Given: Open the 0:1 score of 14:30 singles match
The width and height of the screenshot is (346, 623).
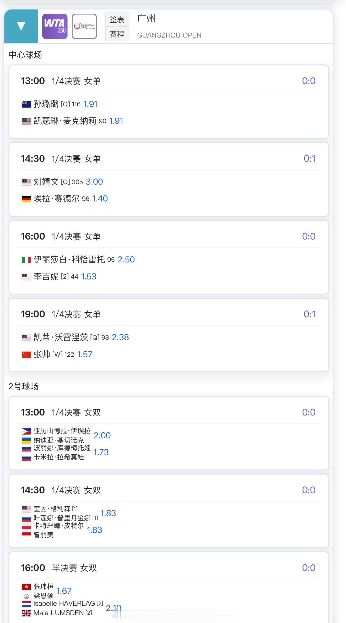Looking at the screenshot, I should (x=309, y=159).
